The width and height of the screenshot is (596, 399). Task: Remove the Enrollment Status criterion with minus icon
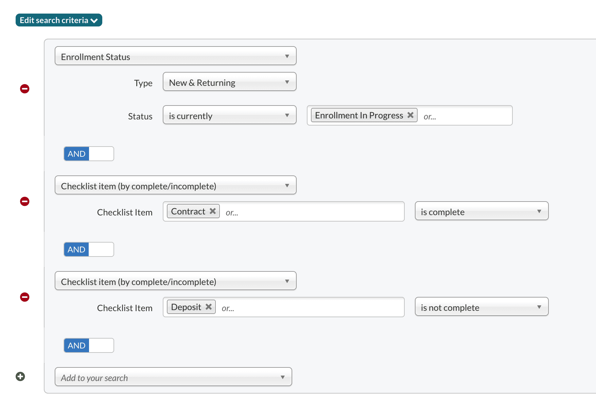point(24,89)
